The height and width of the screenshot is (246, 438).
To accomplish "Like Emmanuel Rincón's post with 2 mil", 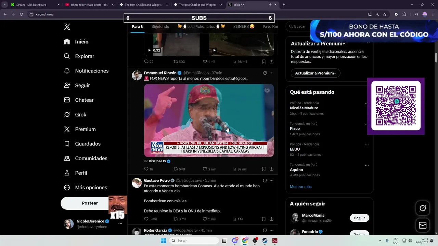I will 209,169.
